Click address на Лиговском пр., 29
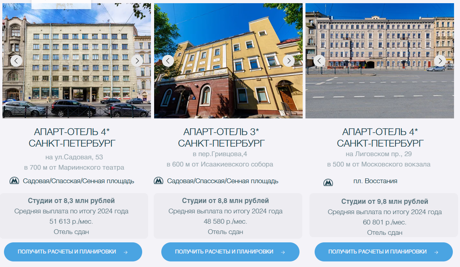 pos(378,154)
